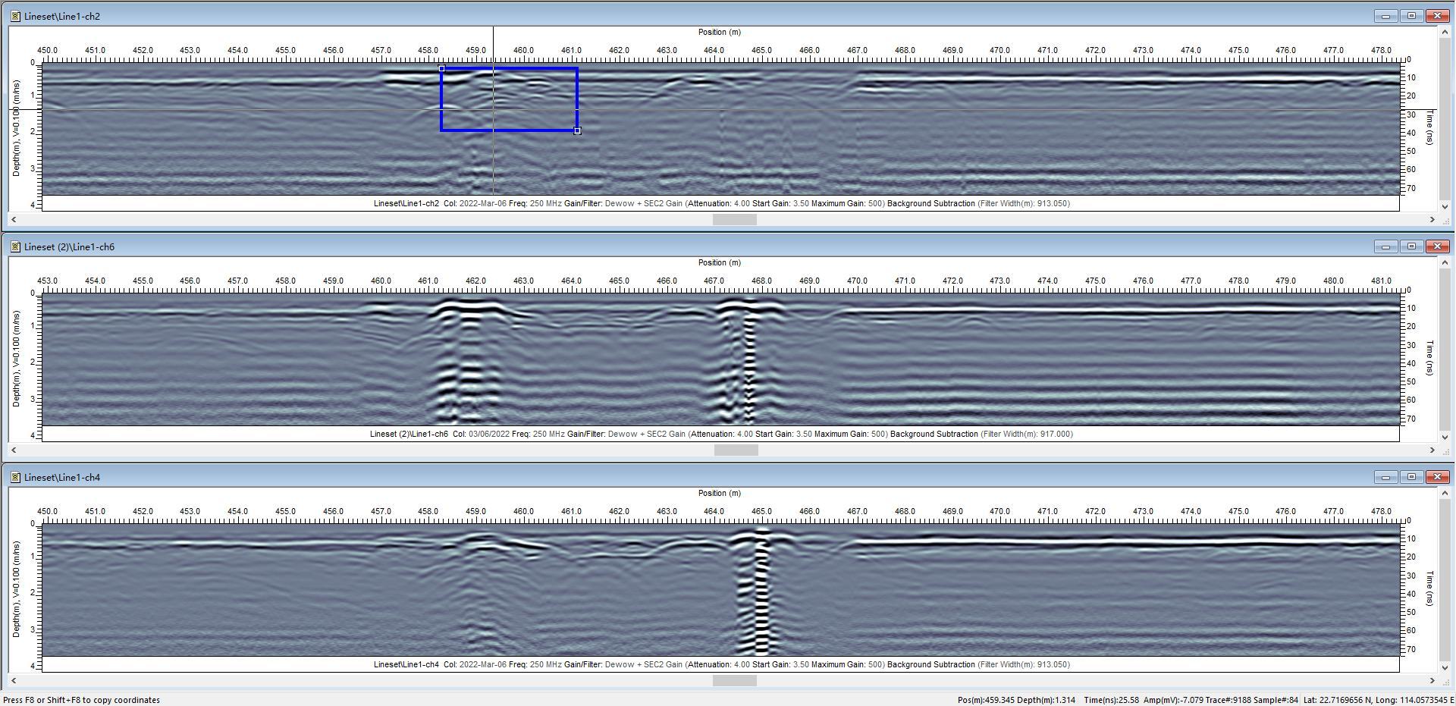Click the horizontal scrollbar thumb in Line1-ch2 window
Screen dimensions: 1456x706
[x=734, y=219]
